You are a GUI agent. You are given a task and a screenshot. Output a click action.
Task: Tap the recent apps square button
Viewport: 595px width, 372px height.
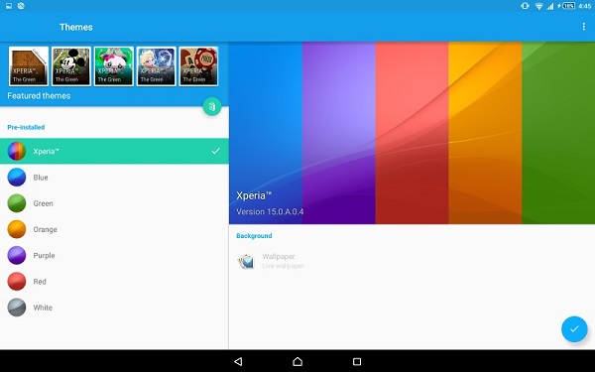point(357,361)
